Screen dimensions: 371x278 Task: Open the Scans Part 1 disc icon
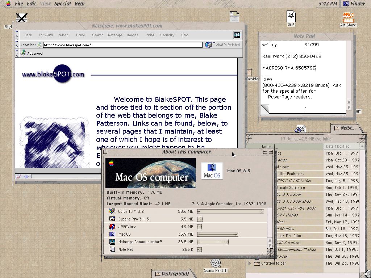click(215, 266)
